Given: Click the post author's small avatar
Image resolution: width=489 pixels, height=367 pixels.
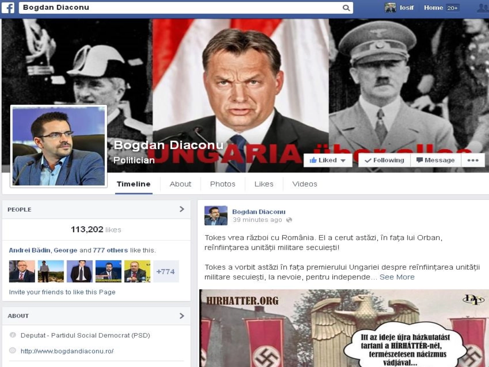Looking at the screenshot, I should tap(216, 216).
